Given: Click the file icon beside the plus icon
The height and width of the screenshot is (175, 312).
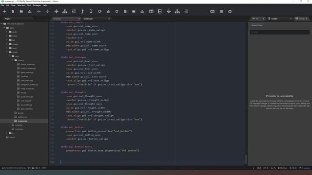Looking at the screenshot, I should click(x=13, y=12).
